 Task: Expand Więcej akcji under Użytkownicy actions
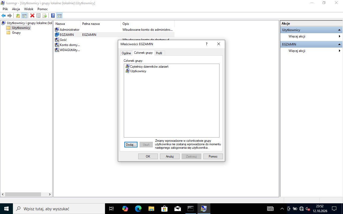[311, 36]
